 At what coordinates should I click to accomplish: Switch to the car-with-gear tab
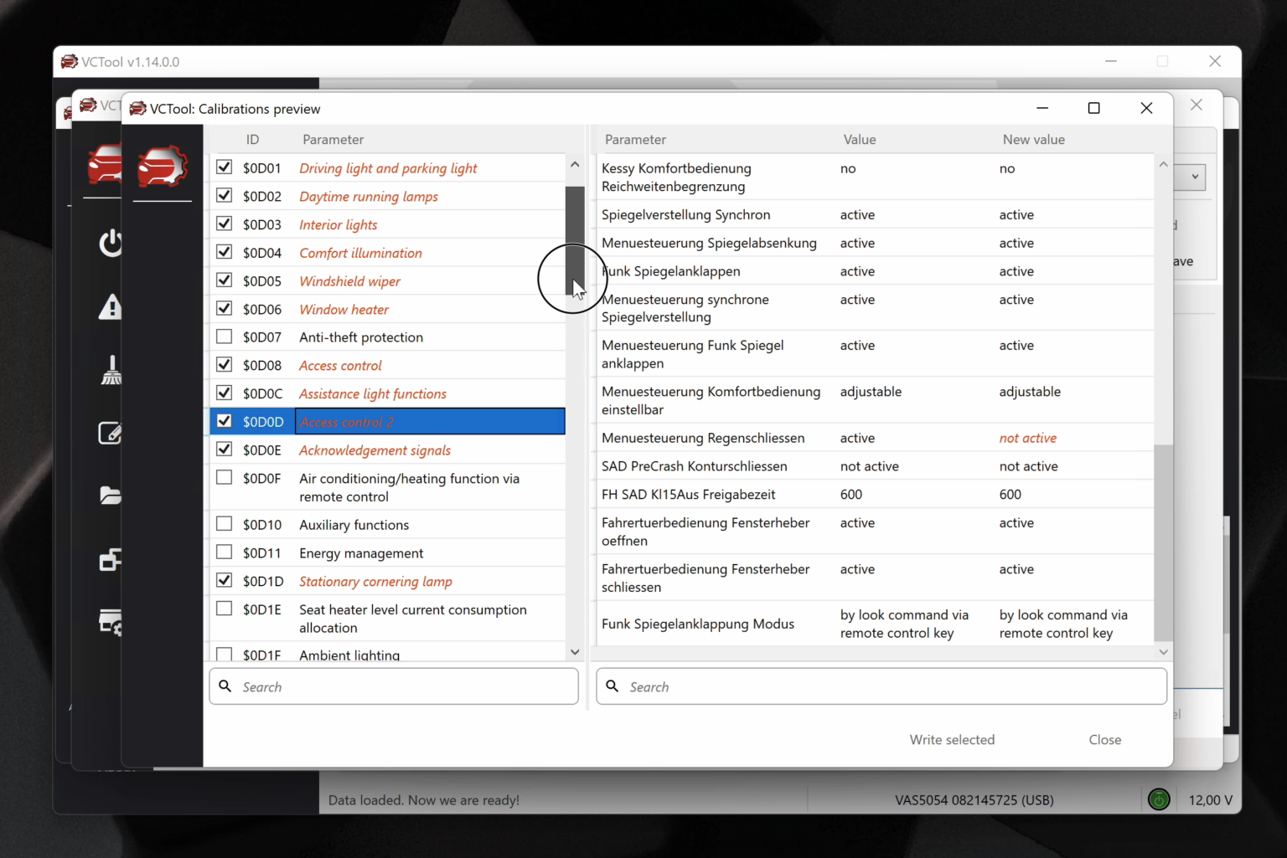[162, 167]
